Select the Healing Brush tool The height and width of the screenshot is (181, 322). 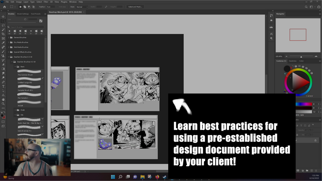[x=3, y=47]
